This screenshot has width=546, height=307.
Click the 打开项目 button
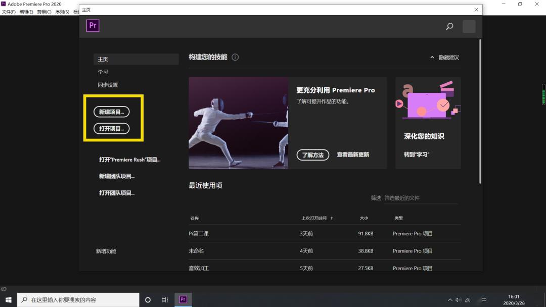point(111,129)
